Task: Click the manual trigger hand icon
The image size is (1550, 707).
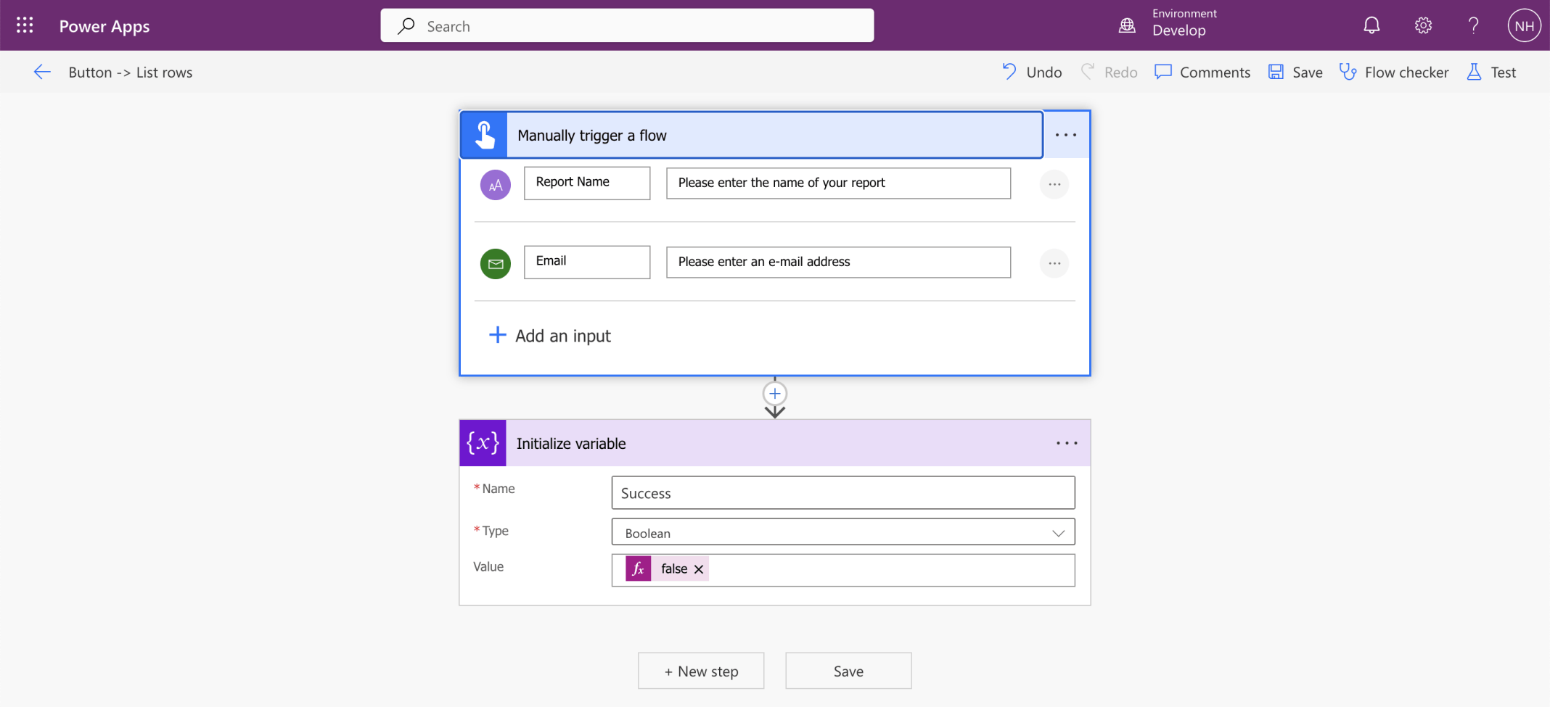Action: (x=484, y=135)
